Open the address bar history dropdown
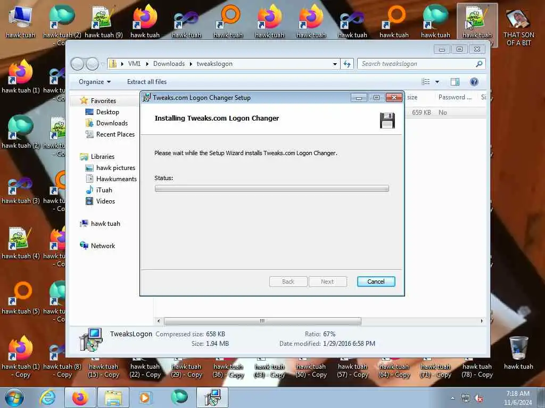 coord(335,64)
